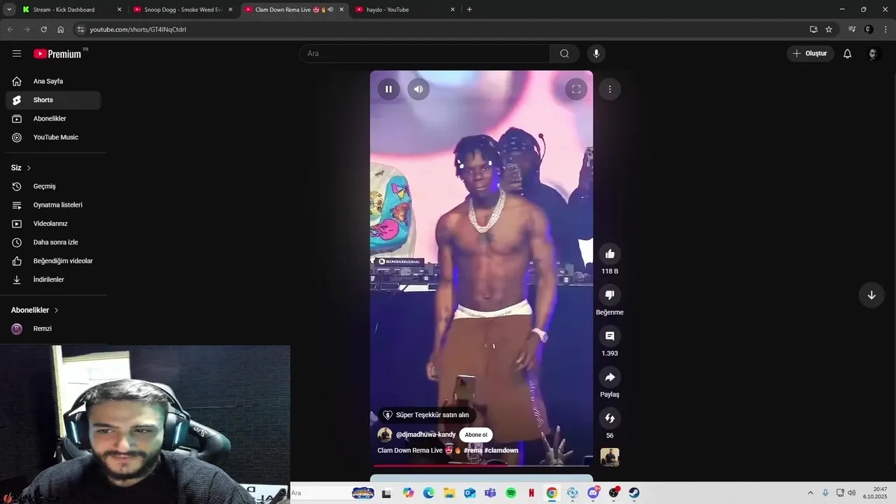Close the Snoop Dogg browser tab
This screenshot has width=896, height=504.
click(230, 10)
